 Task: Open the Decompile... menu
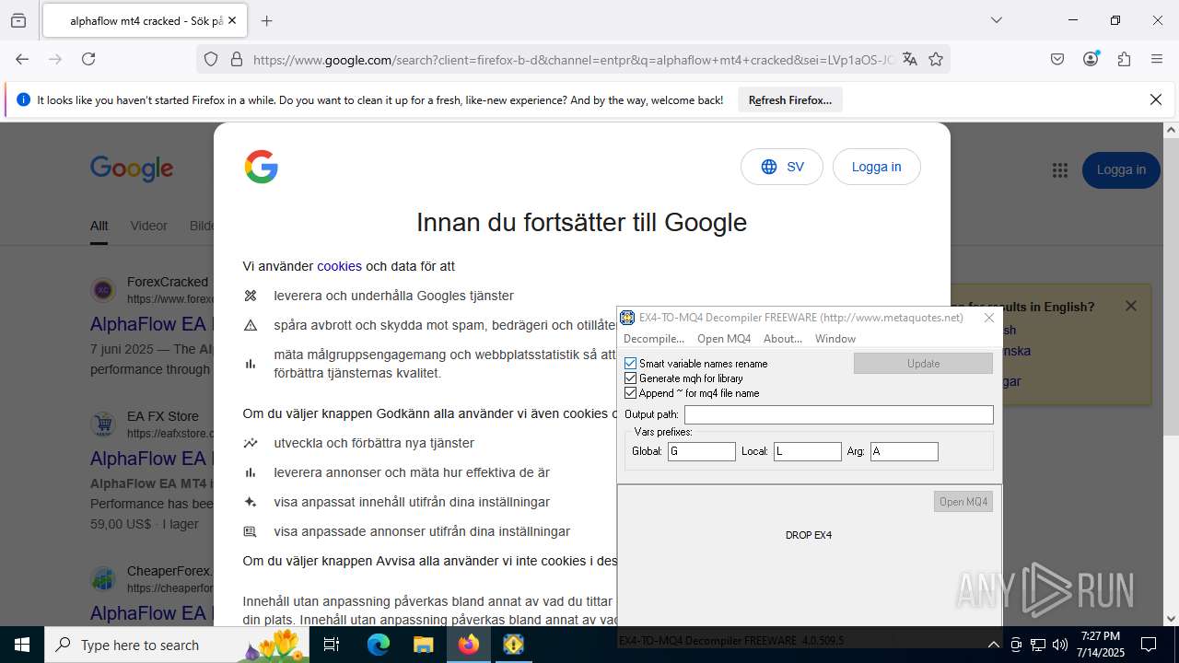654,339
